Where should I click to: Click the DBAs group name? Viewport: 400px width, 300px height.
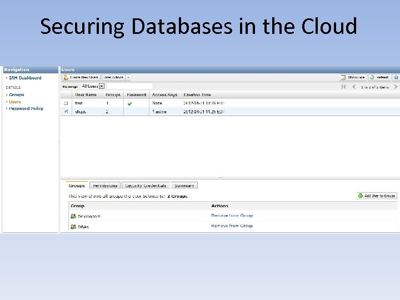[x=83, y=227]
